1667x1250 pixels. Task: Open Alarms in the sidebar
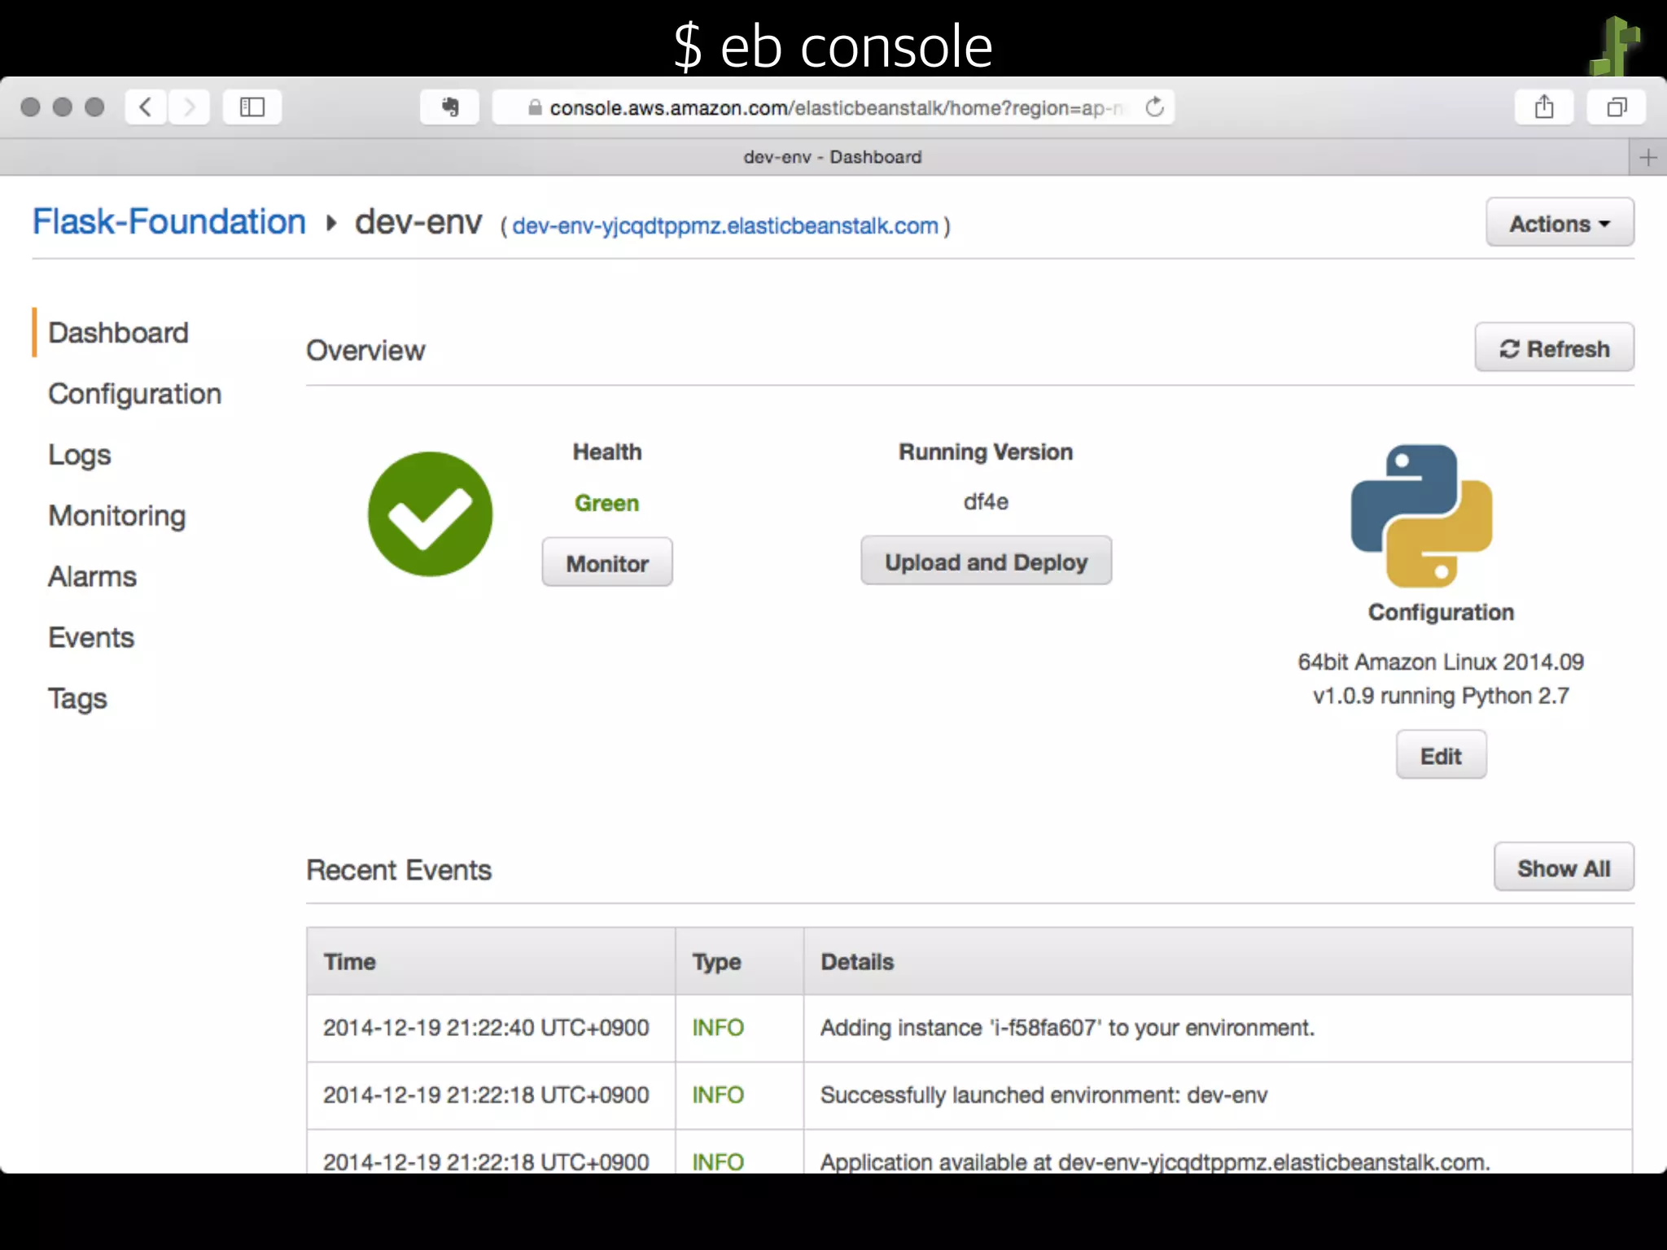click(x=92, y=577)
